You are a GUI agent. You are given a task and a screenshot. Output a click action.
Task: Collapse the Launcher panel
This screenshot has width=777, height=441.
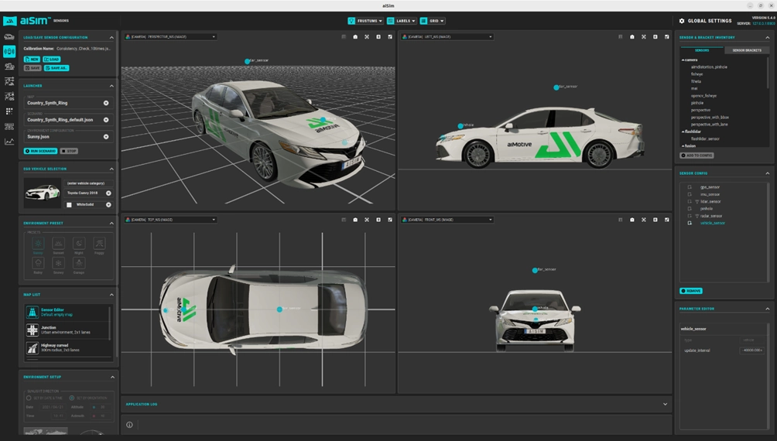(x=111, y=86)
